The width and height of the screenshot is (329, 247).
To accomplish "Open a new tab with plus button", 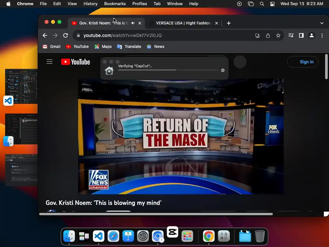I will 229,23.
